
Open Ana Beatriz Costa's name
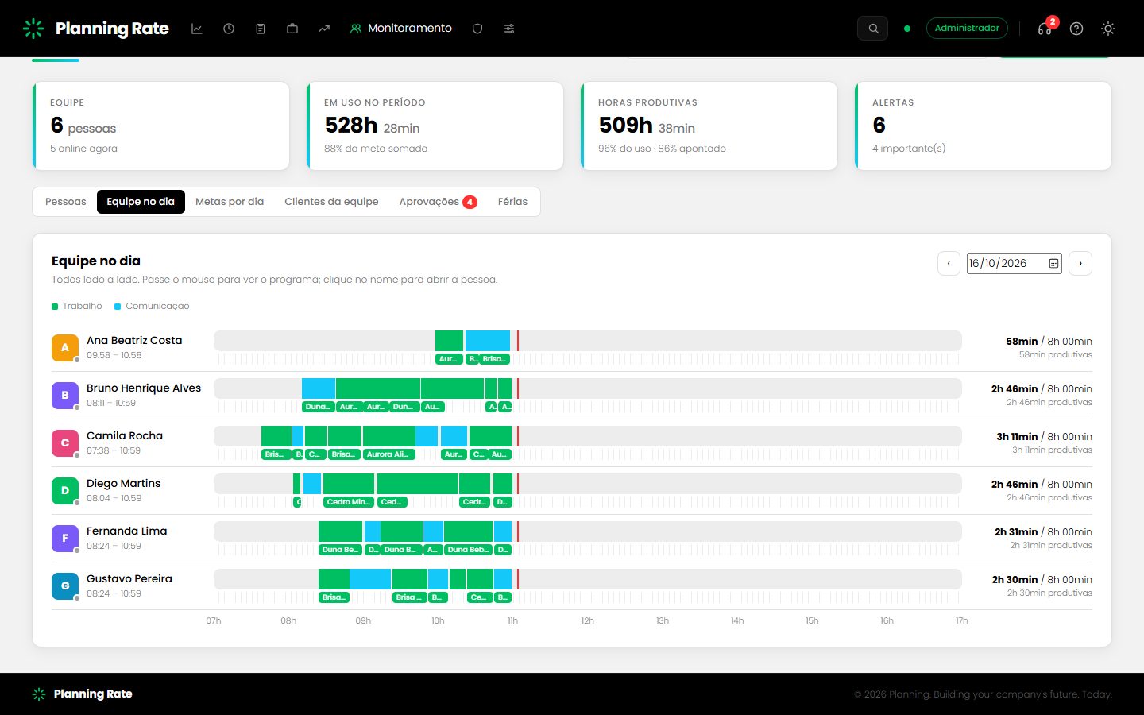134,340
